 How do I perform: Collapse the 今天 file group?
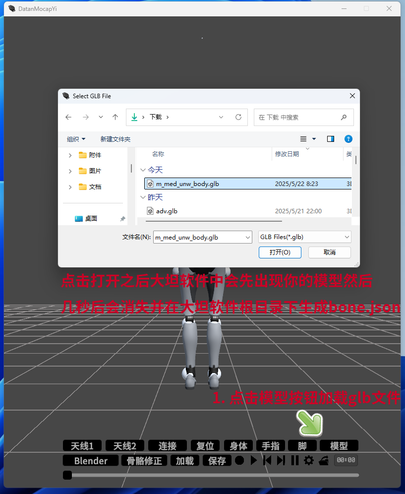pyautogui.click(x=143, y=170)
